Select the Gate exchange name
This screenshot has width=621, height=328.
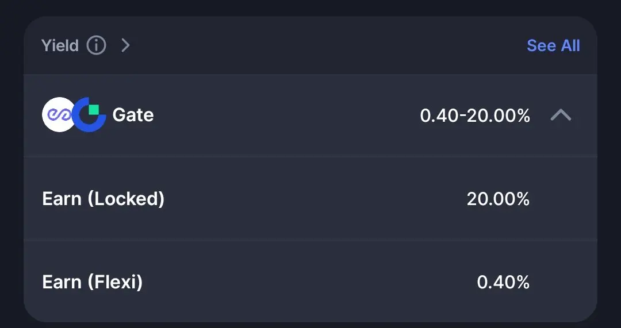point(133,115)
